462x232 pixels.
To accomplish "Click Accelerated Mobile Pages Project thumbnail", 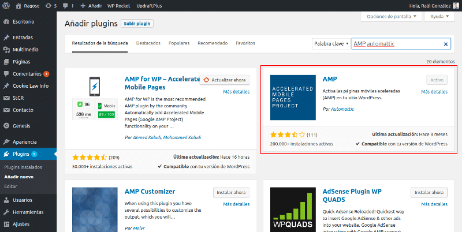I will (x=293, y=98).
